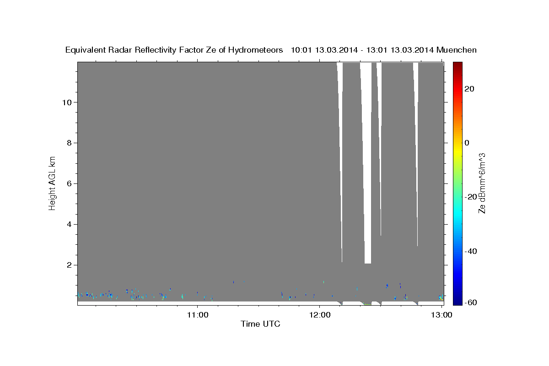Click the height tick label 4
Viewport: 549px width, 366px height.
[x=68, y=224]
